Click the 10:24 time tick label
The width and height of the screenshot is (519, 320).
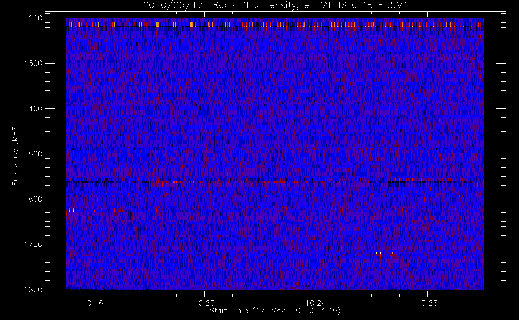(316, 303)
